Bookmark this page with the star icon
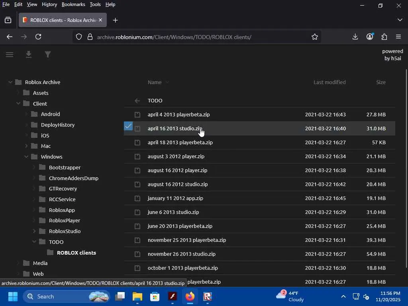Image resolution: width=408 pixels, height=306 pixels. 314,37
